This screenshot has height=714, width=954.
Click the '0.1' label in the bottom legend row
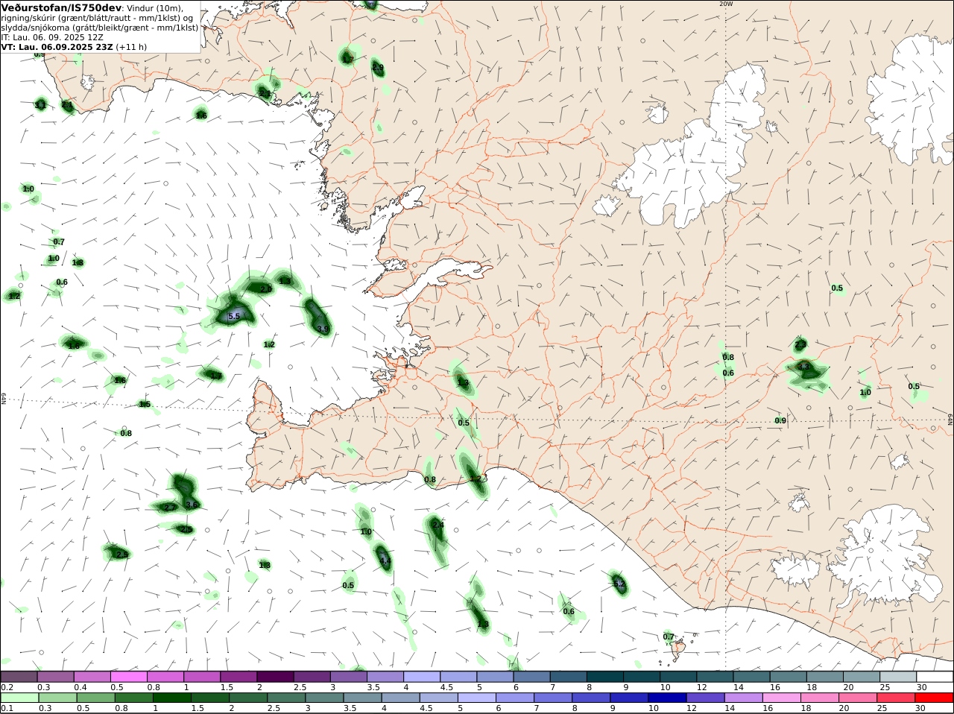click(x=7, y=708)
